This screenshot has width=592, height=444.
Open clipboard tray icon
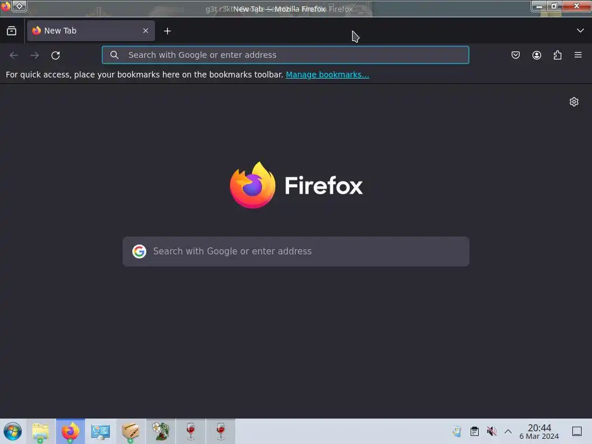click(475, 431)
